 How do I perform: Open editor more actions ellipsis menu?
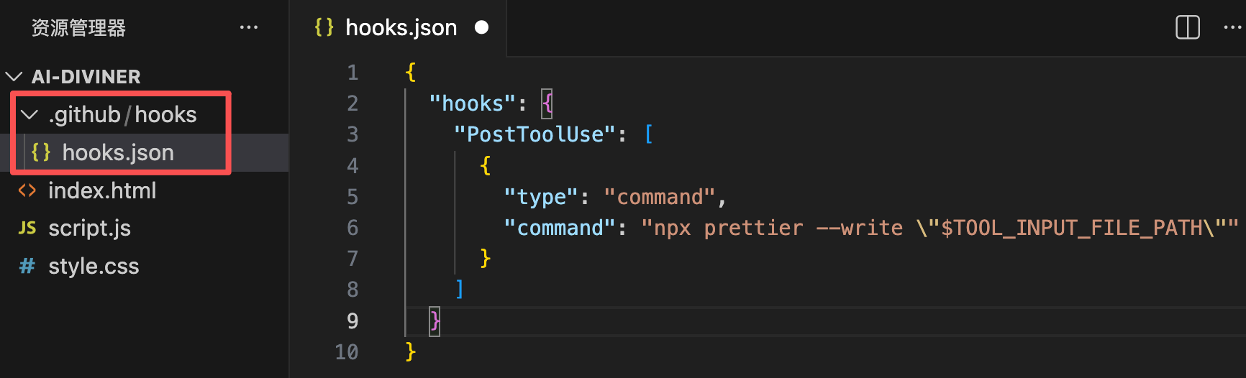(x=1233, y=28)
